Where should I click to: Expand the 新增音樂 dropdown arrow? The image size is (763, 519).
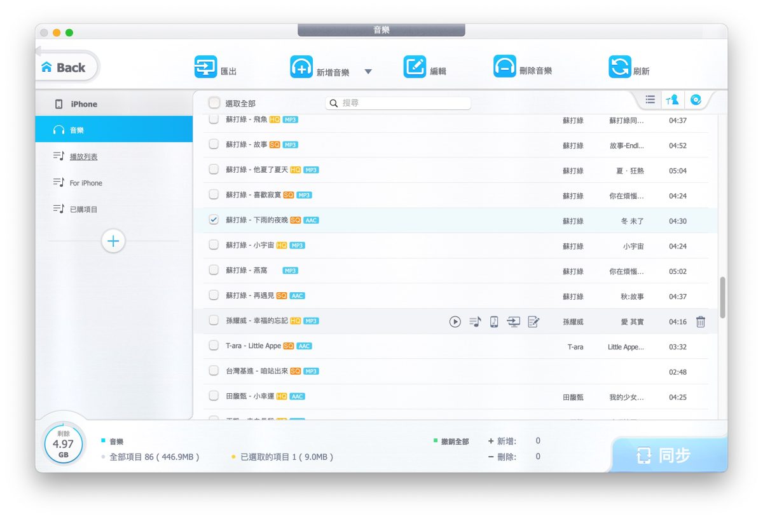coord(368,72)
